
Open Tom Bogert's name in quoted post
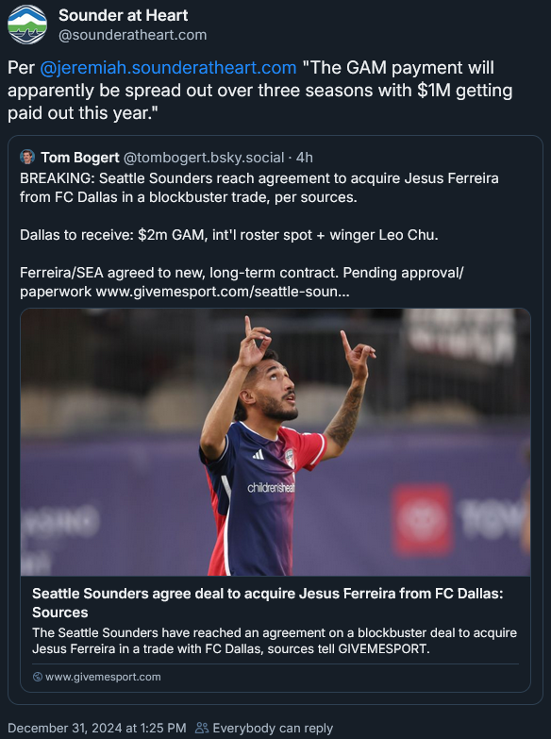(x=80, y=158)
